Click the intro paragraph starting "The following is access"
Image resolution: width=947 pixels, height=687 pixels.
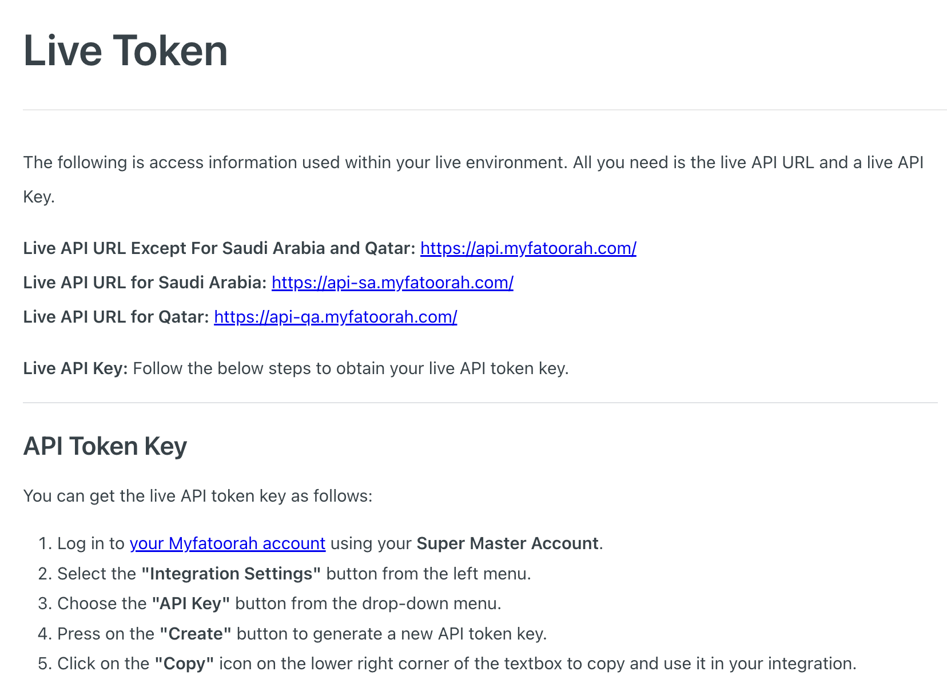click(x=473, y=163)
